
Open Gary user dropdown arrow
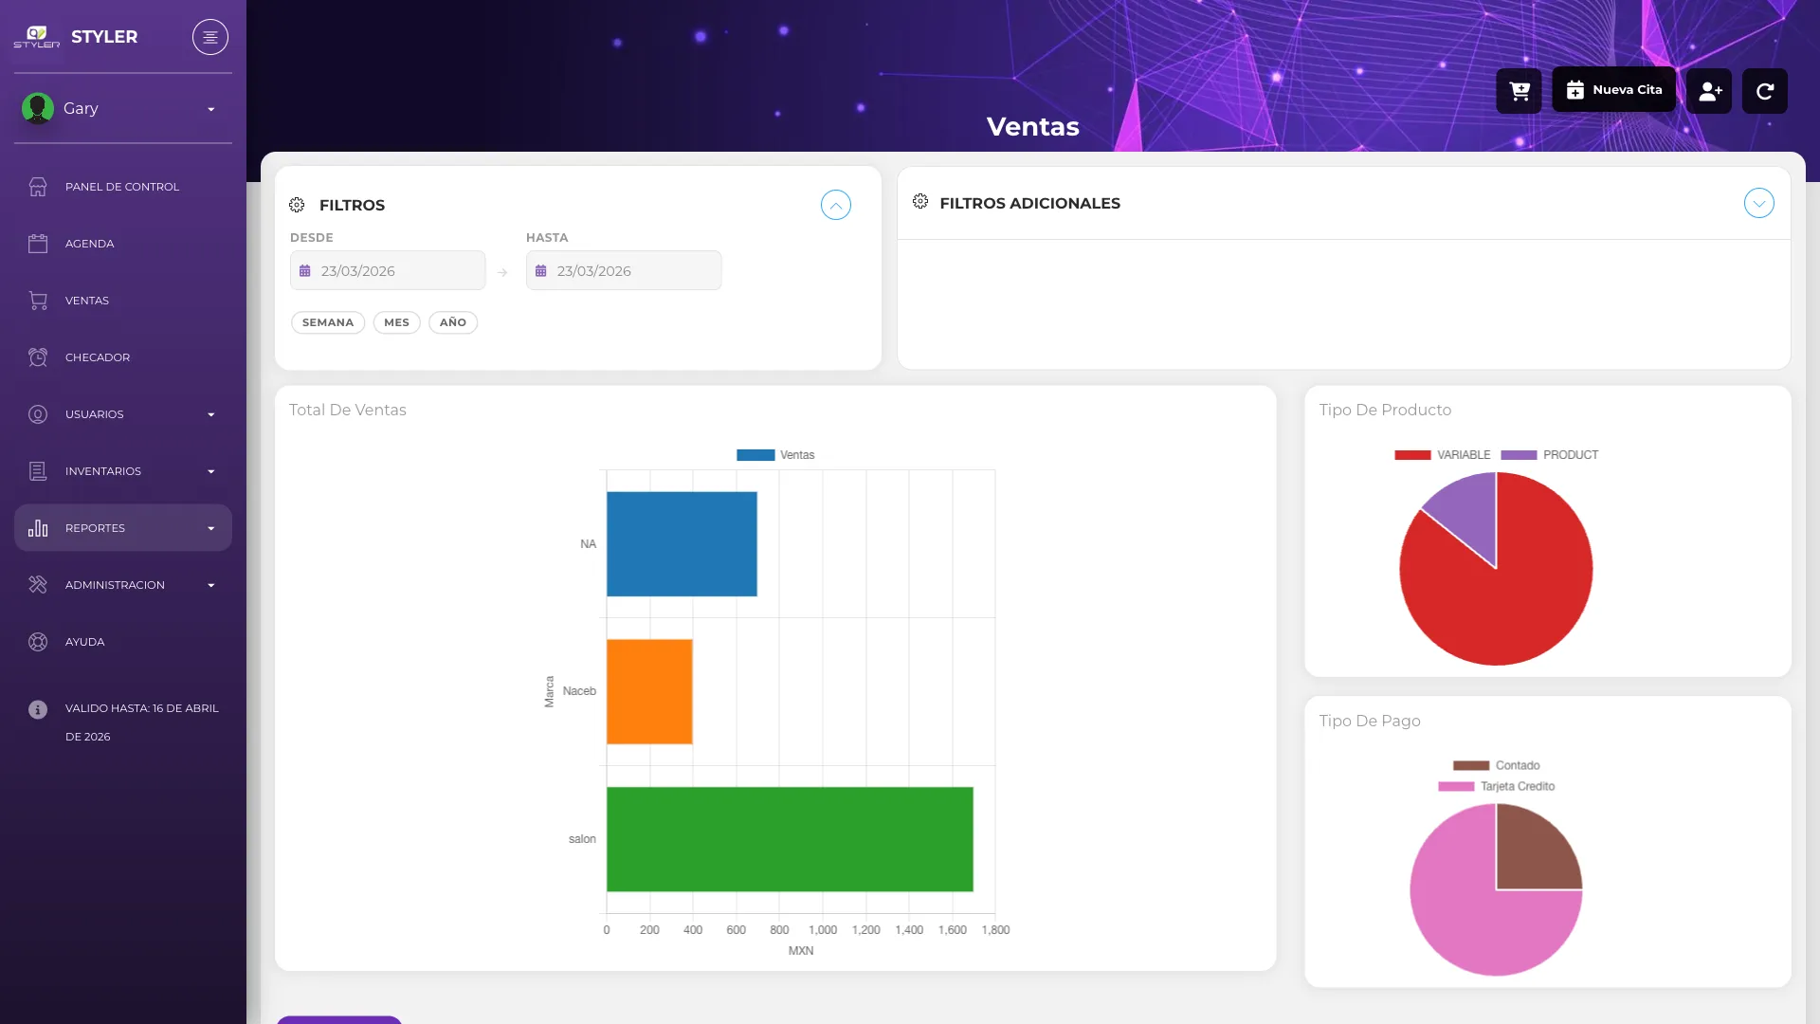[211, 109]
